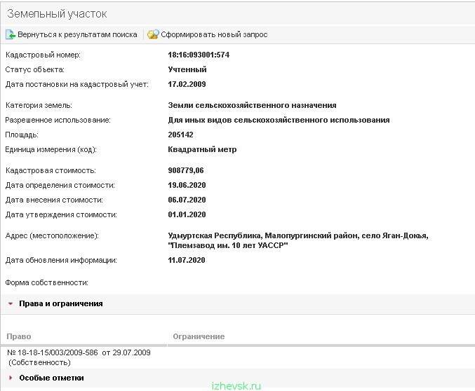Image resolution: width=475 pixels, height=391 pixels.
Task: Open the 'Вернуться к результатам поиска' link
Action: pos(77,34)
